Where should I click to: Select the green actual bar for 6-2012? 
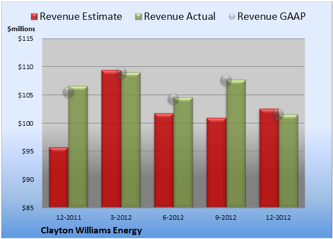tap(183, 152)
